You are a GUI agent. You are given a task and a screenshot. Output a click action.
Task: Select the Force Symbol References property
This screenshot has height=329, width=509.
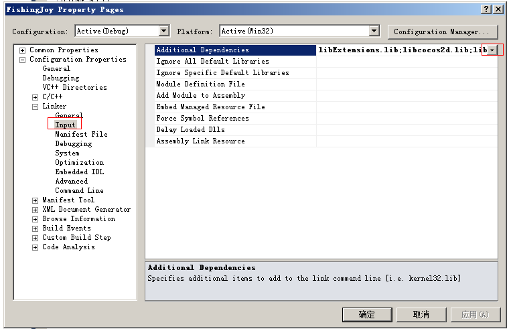tap(235, 118)
